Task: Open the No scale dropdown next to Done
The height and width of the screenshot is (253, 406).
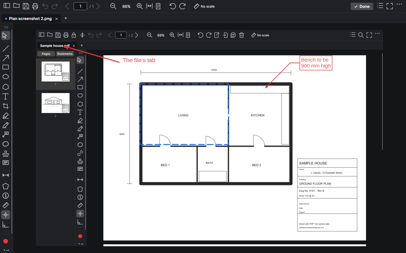Action: (204, 6)
